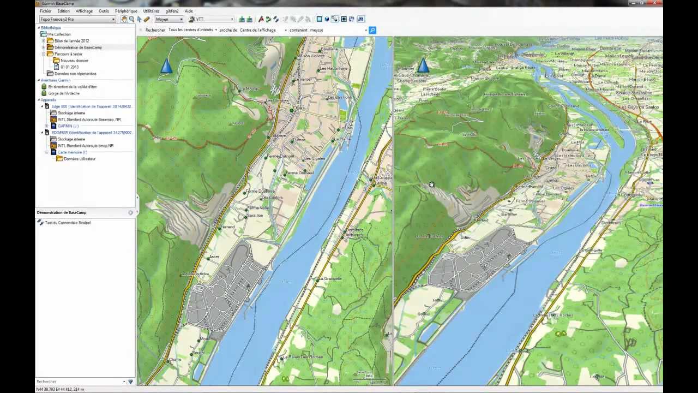The height and width of the screenshot is (393, 698).
Task: Select the Measure ruler tool
Action: tap(147, 19)
